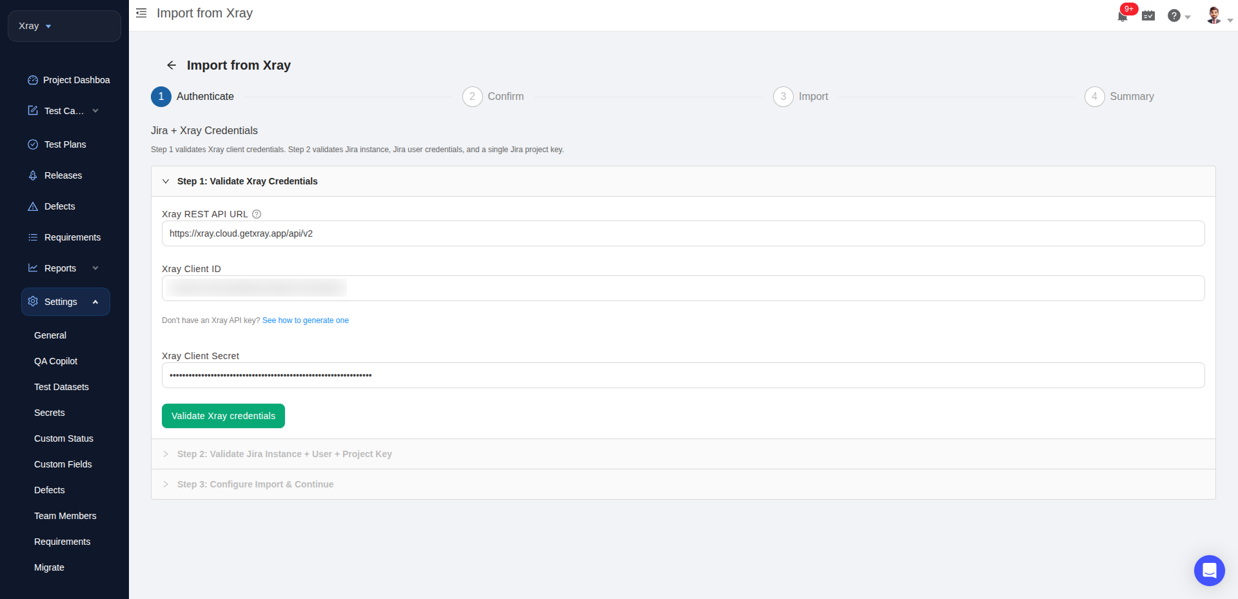The image size is (1238, 599).
Task: Open General settings
Action: coord(50,335)
